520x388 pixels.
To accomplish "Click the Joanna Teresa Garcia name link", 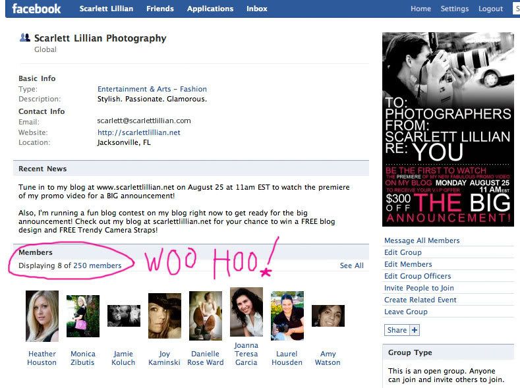I will click(x=246, y=354).
